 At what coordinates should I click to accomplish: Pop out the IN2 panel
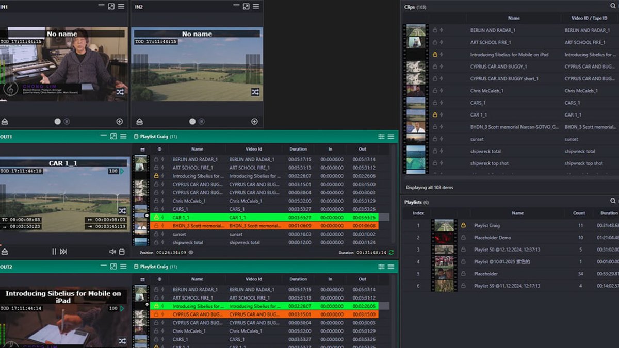pyautogui.click(x=246, y=6)
